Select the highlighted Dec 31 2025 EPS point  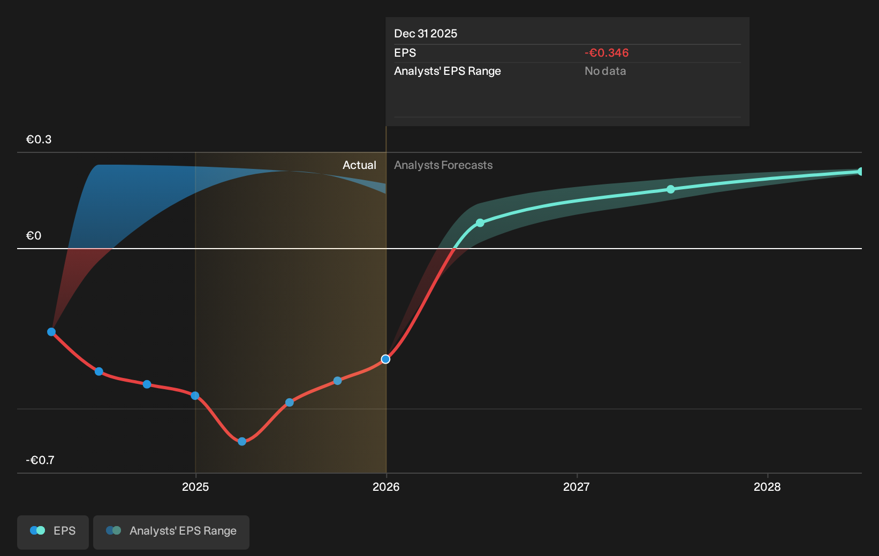coord(385,359)
